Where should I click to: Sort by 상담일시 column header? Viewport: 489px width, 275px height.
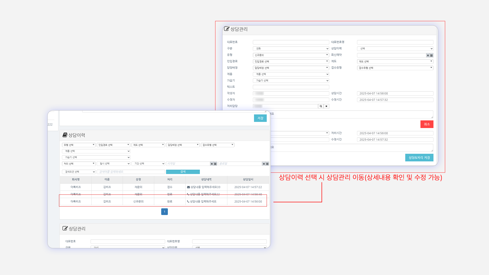(248, 180)
